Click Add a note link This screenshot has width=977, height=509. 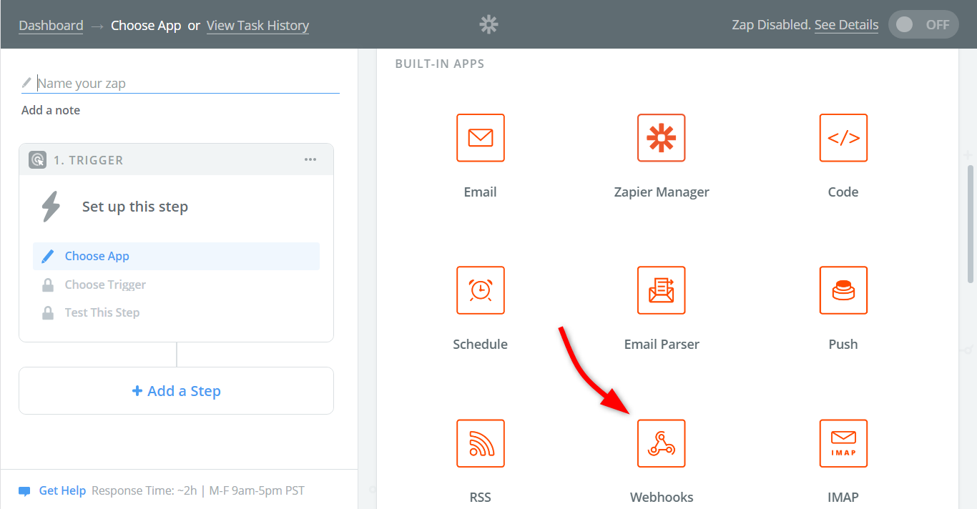pyautogui.click(x=51, y=110)
